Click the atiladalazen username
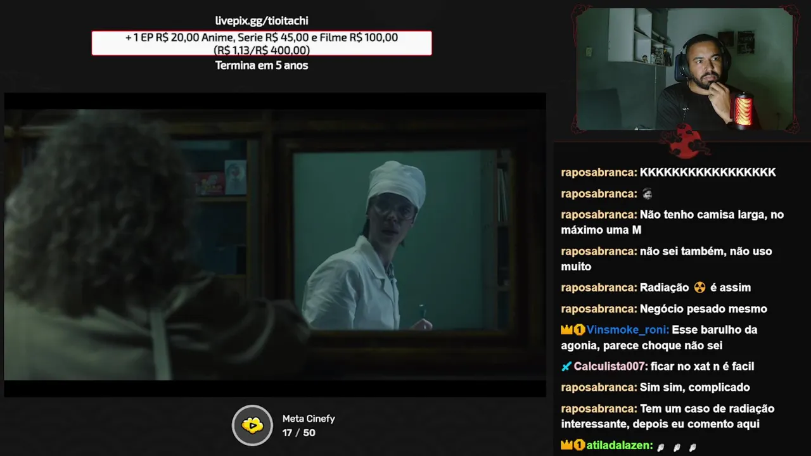The height and width of the screenshot is (456, 811). [620, 445]
